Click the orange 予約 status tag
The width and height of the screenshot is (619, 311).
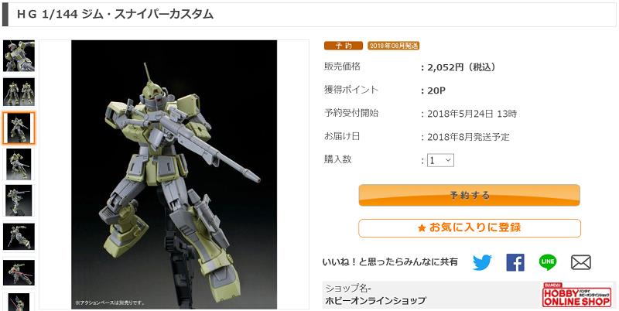coord(343,46)
